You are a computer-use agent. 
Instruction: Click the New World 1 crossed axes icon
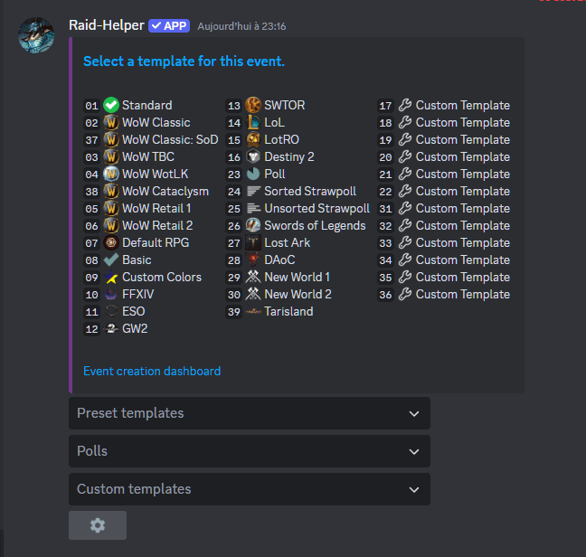point(253,277)
